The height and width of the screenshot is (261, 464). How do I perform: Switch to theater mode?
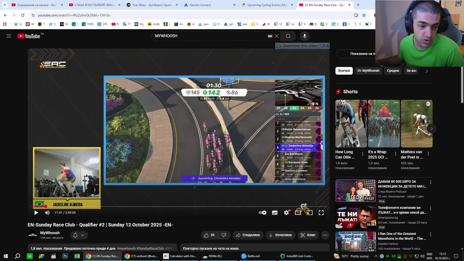pos(298,213)
